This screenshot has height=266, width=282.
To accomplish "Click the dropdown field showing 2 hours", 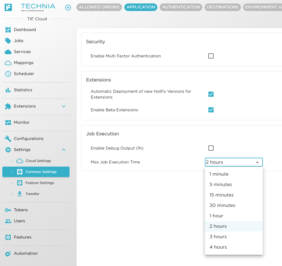I will coord(234,162).
